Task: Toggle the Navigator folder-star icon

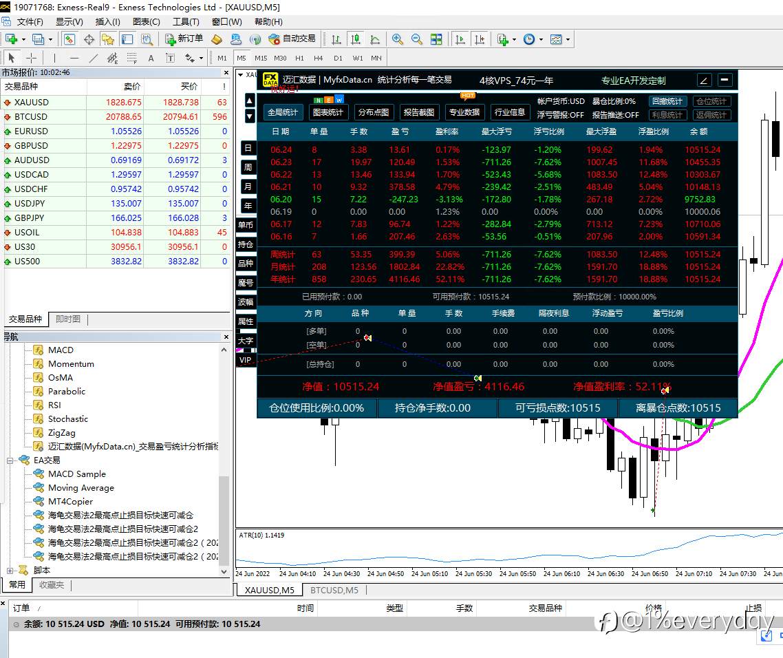Action: pos(108,39)
